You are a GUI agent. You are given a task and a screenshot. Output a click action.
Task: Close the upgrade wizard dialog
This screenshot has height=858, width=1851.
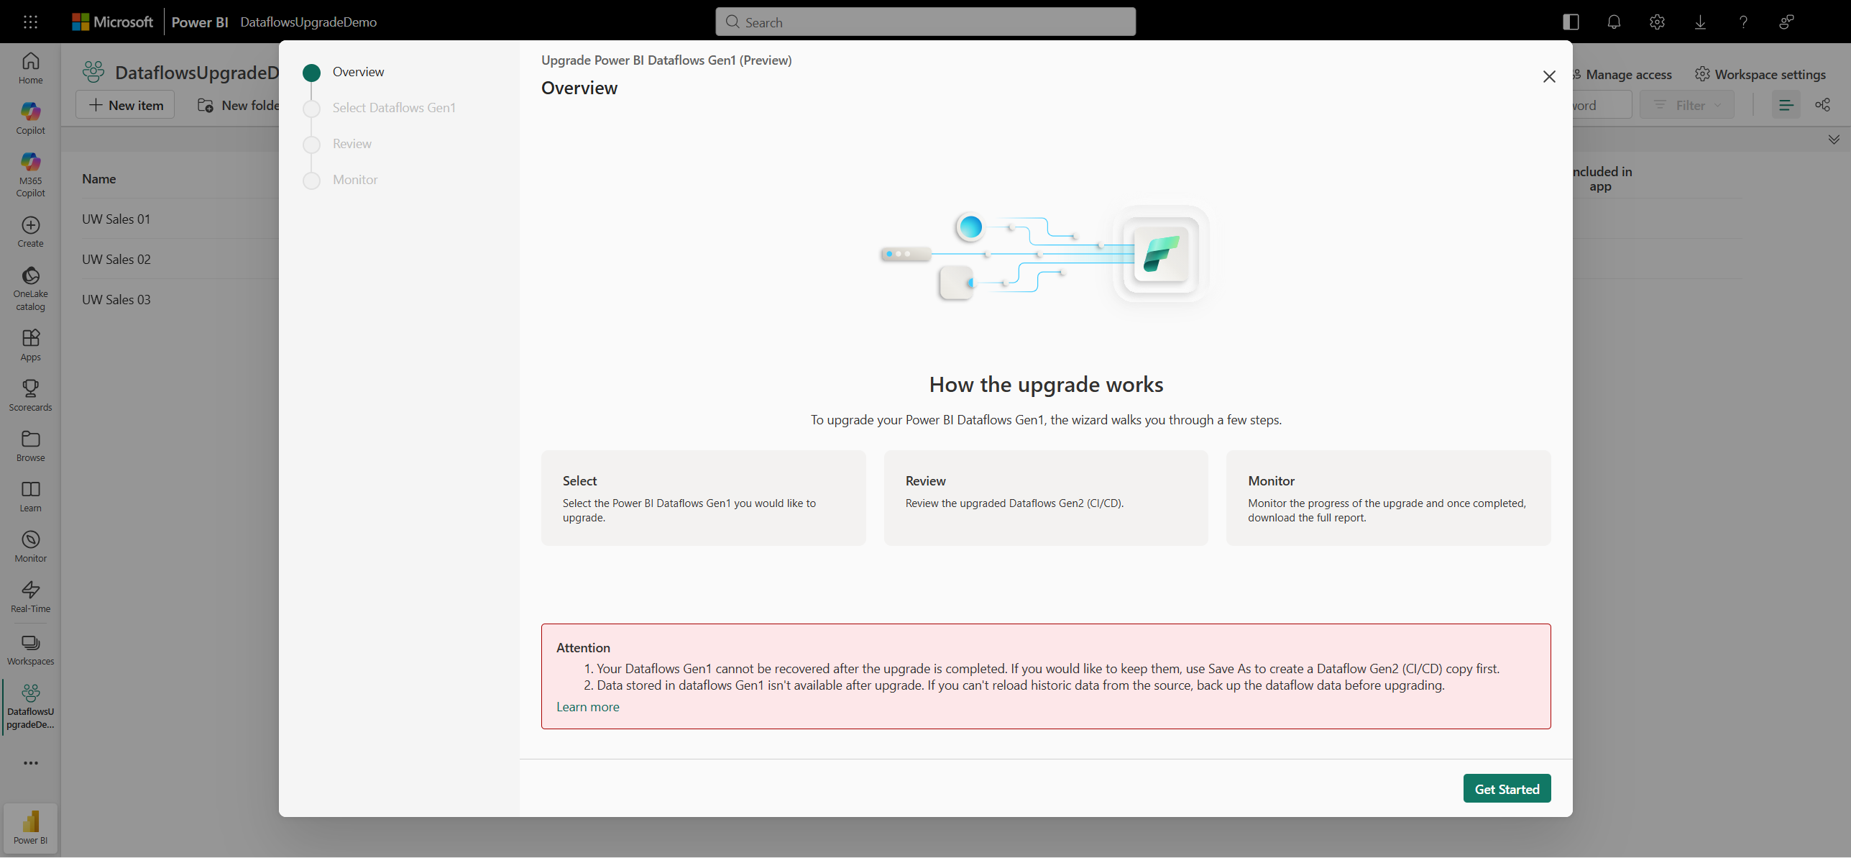[x=1549, y=76]
